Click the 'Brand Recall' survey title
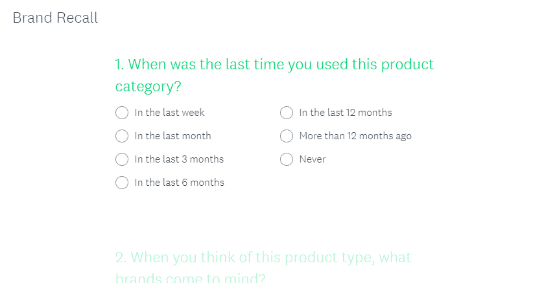 [x=55, y=18]
